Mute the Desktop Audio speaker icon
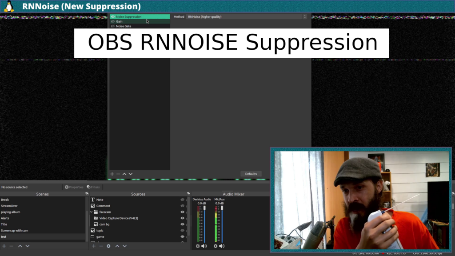This screenshot has height=256, width=455. pos(204,246)
